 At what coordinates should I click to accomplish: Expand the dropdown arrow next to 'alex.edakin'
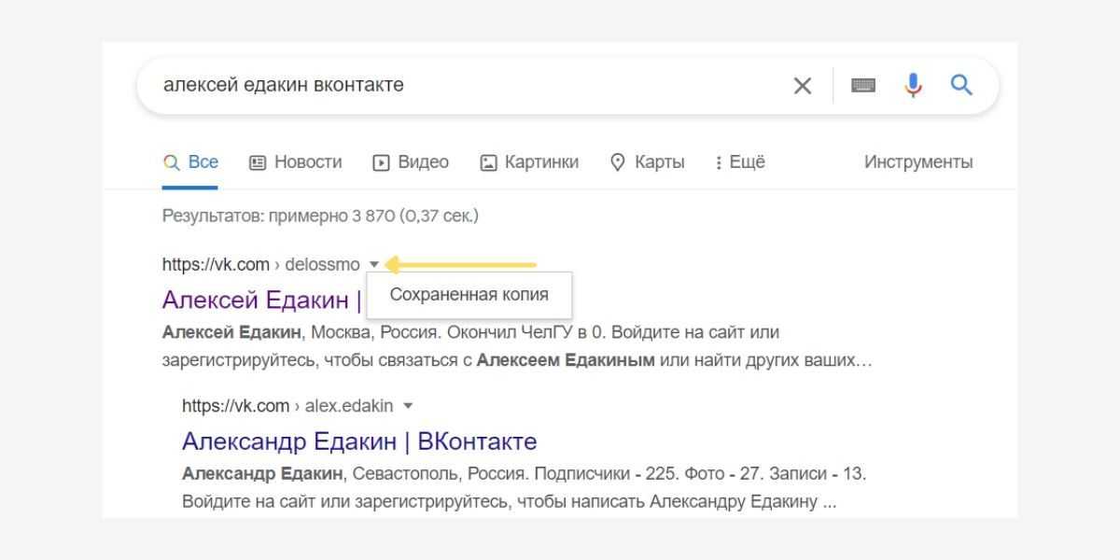(x=407, y=406)
